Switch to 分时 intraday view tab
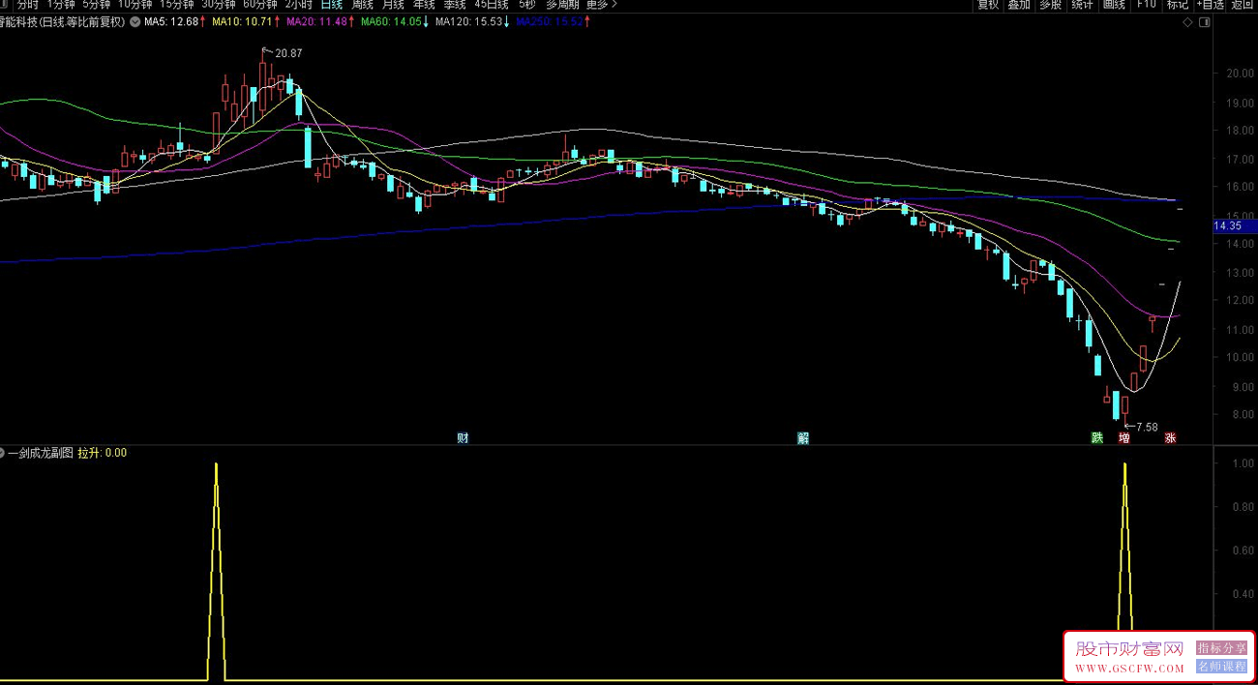Screen dimensions: 1258x685 (27, 4)
